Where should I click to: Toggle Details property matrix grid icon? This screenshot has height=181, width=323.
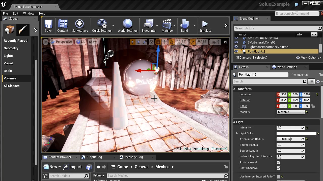pos(311,81)
